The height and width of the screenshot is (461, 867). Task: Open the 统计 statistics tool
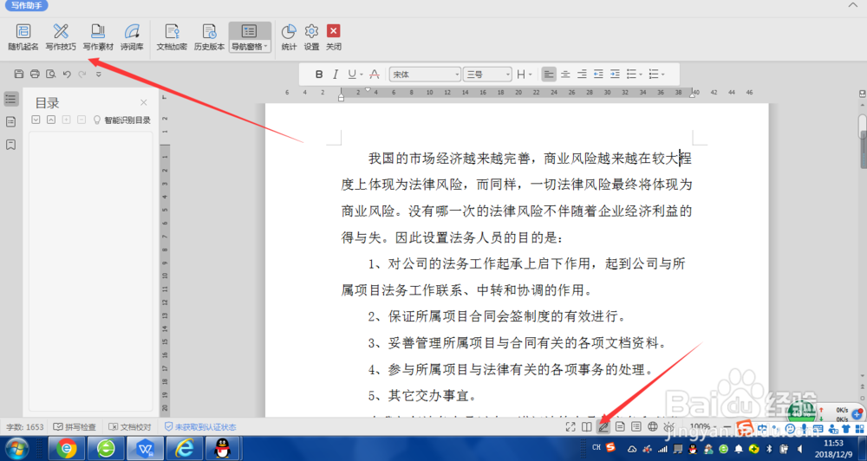tap(289, 37)
